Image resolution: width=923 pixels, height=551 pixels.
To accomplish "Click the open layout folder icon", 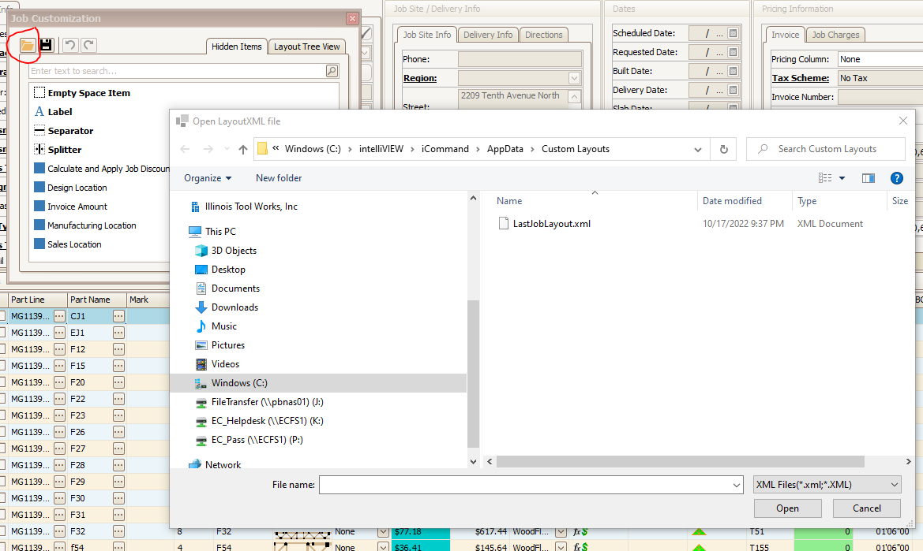I will tap(28, 46).
